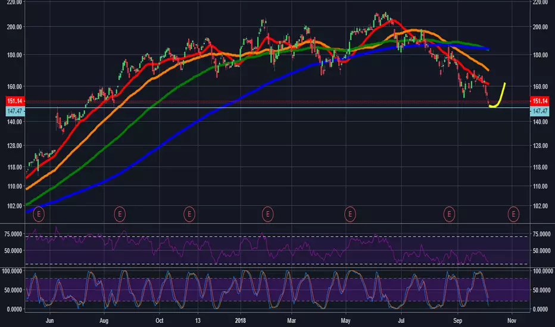Screen dimensions: 555x327
Task: Click 200.00 on the right price axis
Action: point(540,27)
